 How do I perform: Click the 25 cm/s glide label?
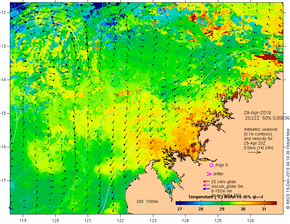point(223,182)
